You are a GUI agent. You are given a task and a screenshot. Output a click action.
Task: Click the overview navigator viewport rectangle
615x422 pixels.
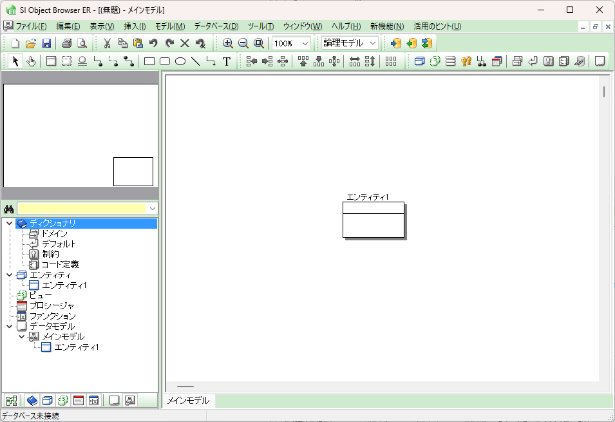[x=133, y=171]
